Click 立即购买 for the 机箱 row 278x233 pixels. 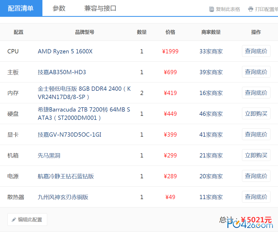256,155
